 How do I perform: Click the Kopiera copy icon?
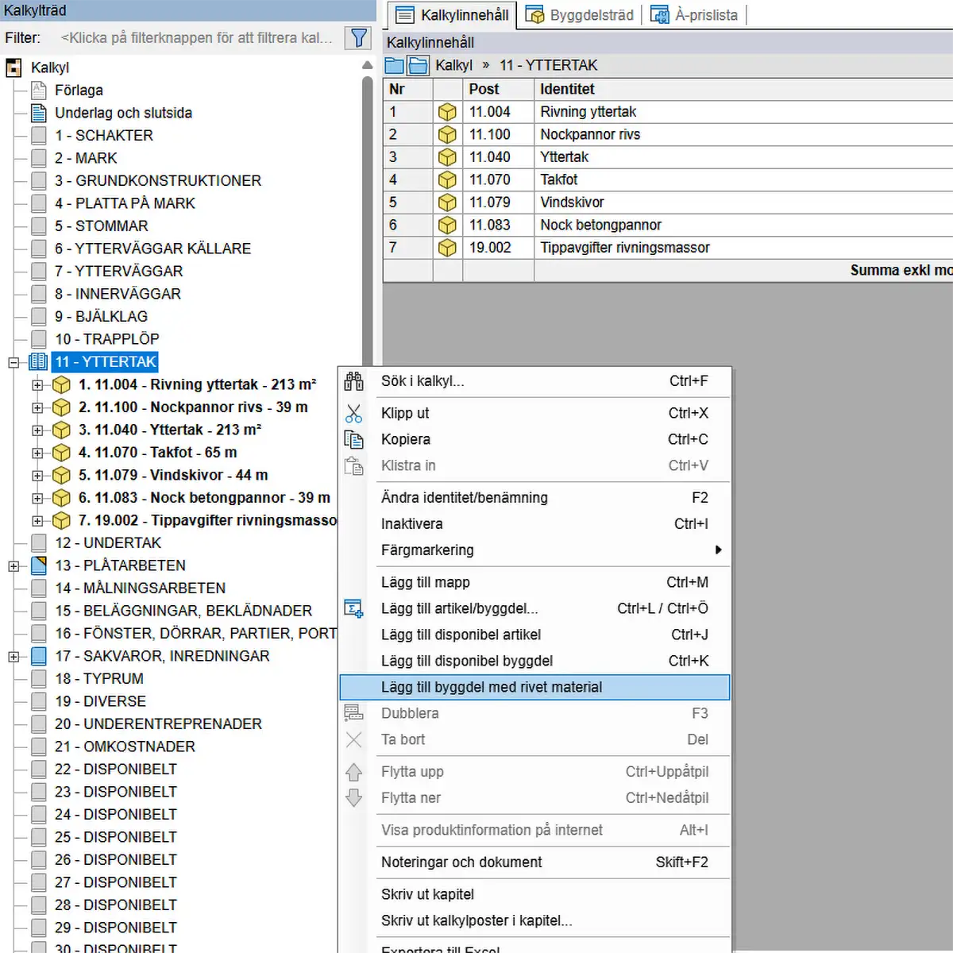click(353, 440)
